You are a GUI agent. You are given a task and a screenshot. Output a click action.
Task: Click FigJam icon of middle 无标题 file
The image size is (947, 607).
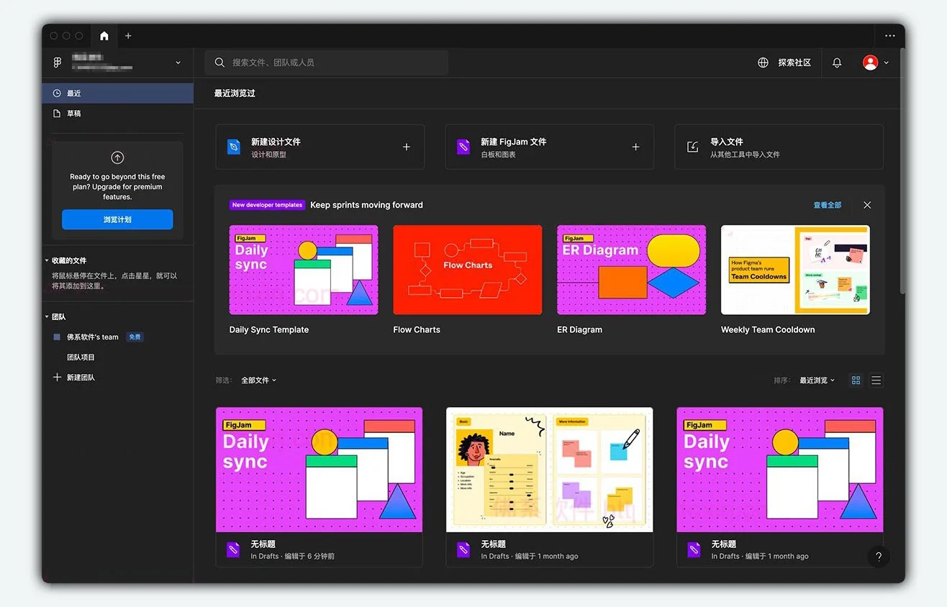pos(463,550)
